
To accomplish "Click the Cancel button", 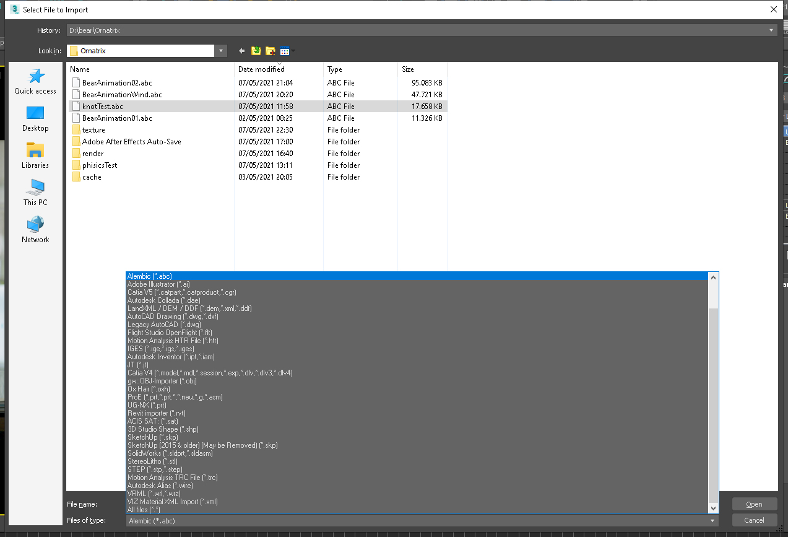I will (754, 520).
